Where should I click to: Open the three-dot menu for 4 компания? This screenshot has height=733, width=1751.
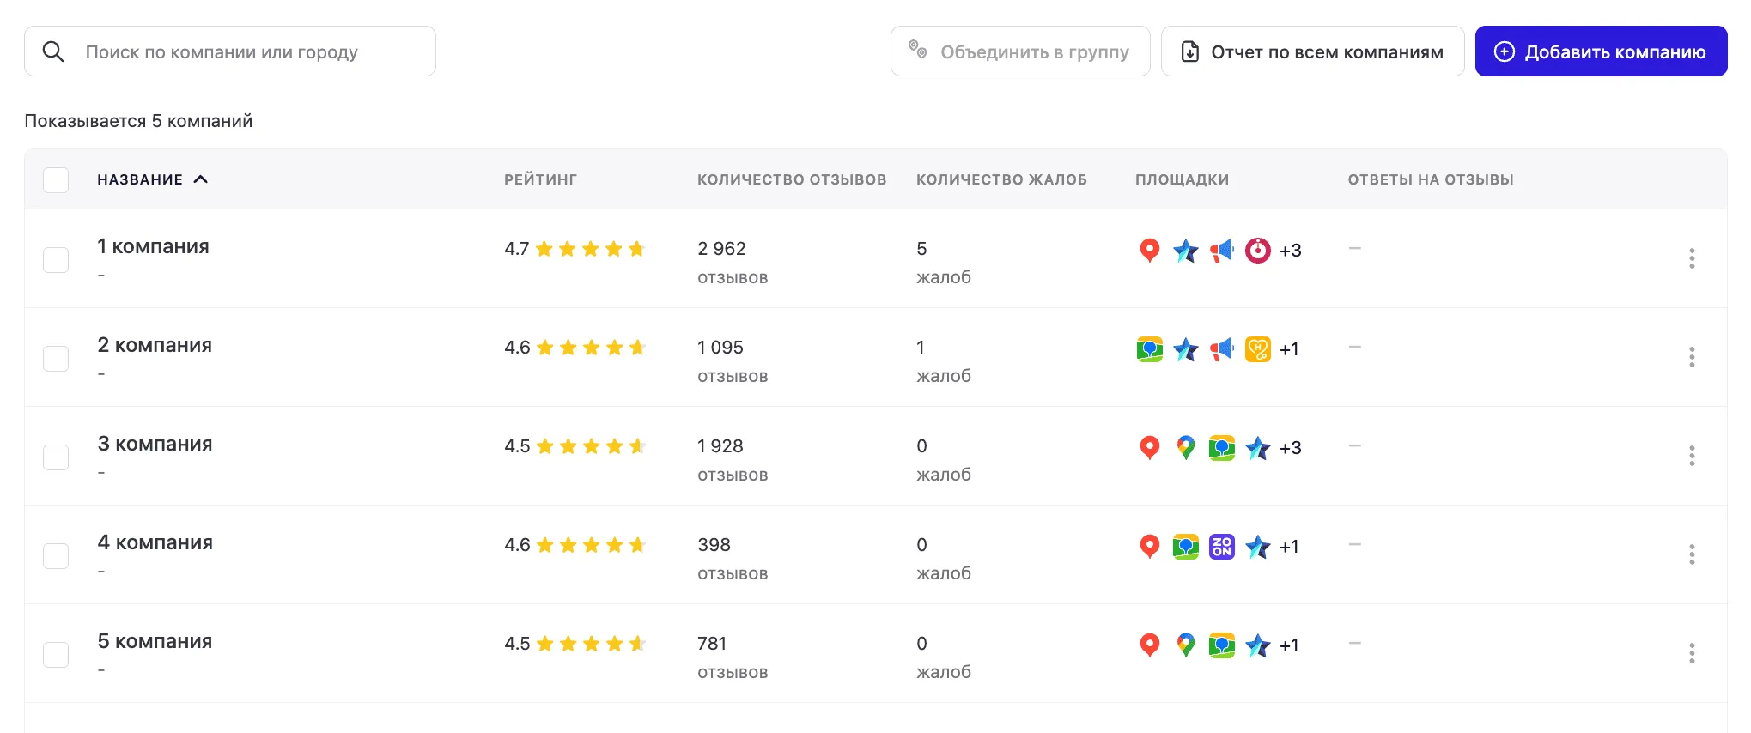click(1692, 554)
